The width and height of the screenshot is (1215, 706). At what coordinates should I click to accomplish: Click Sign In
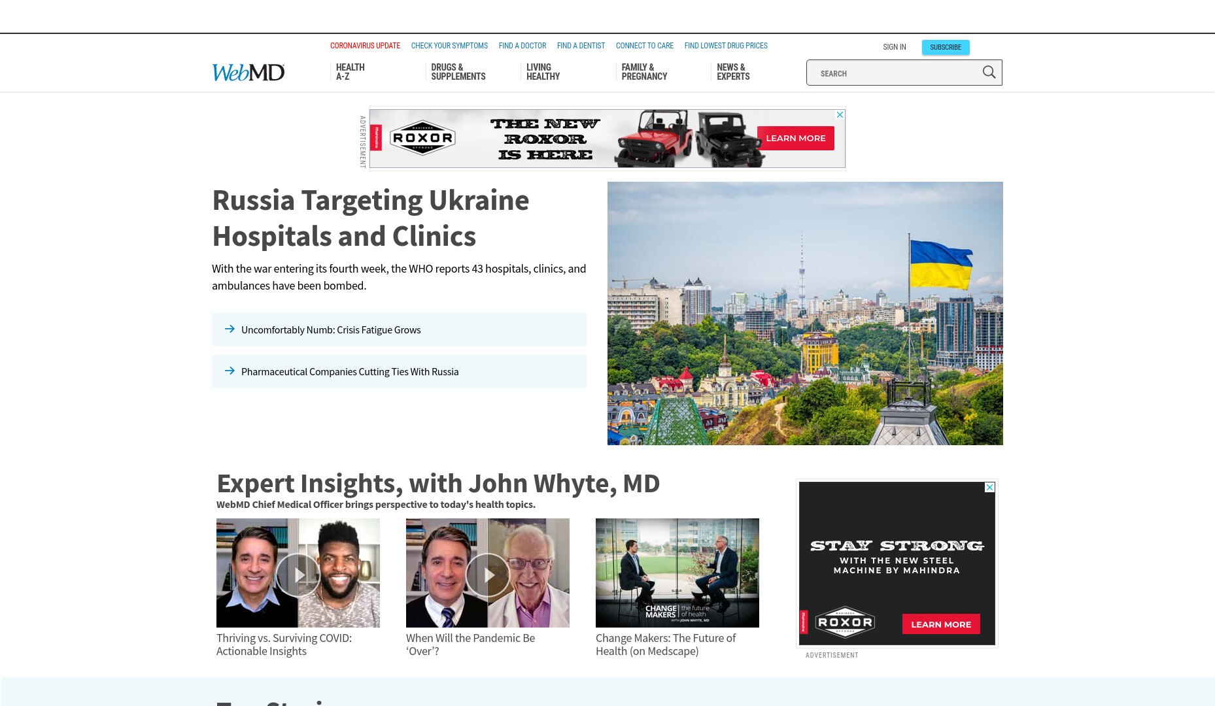[x=894, y=47]
